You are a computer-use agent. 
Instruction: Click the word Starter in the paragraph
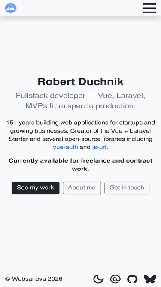18,139
